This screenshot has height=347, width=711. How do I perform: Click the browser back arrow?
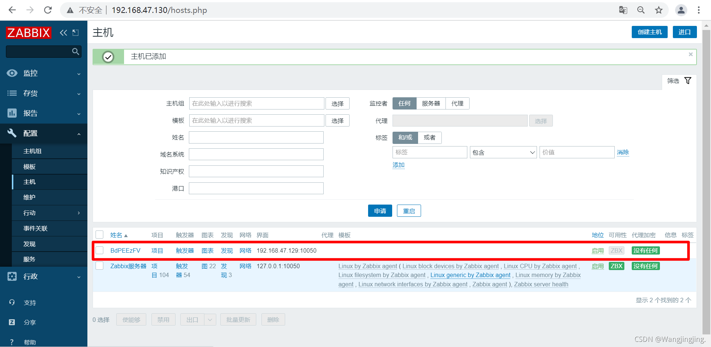tap(12, 10)
